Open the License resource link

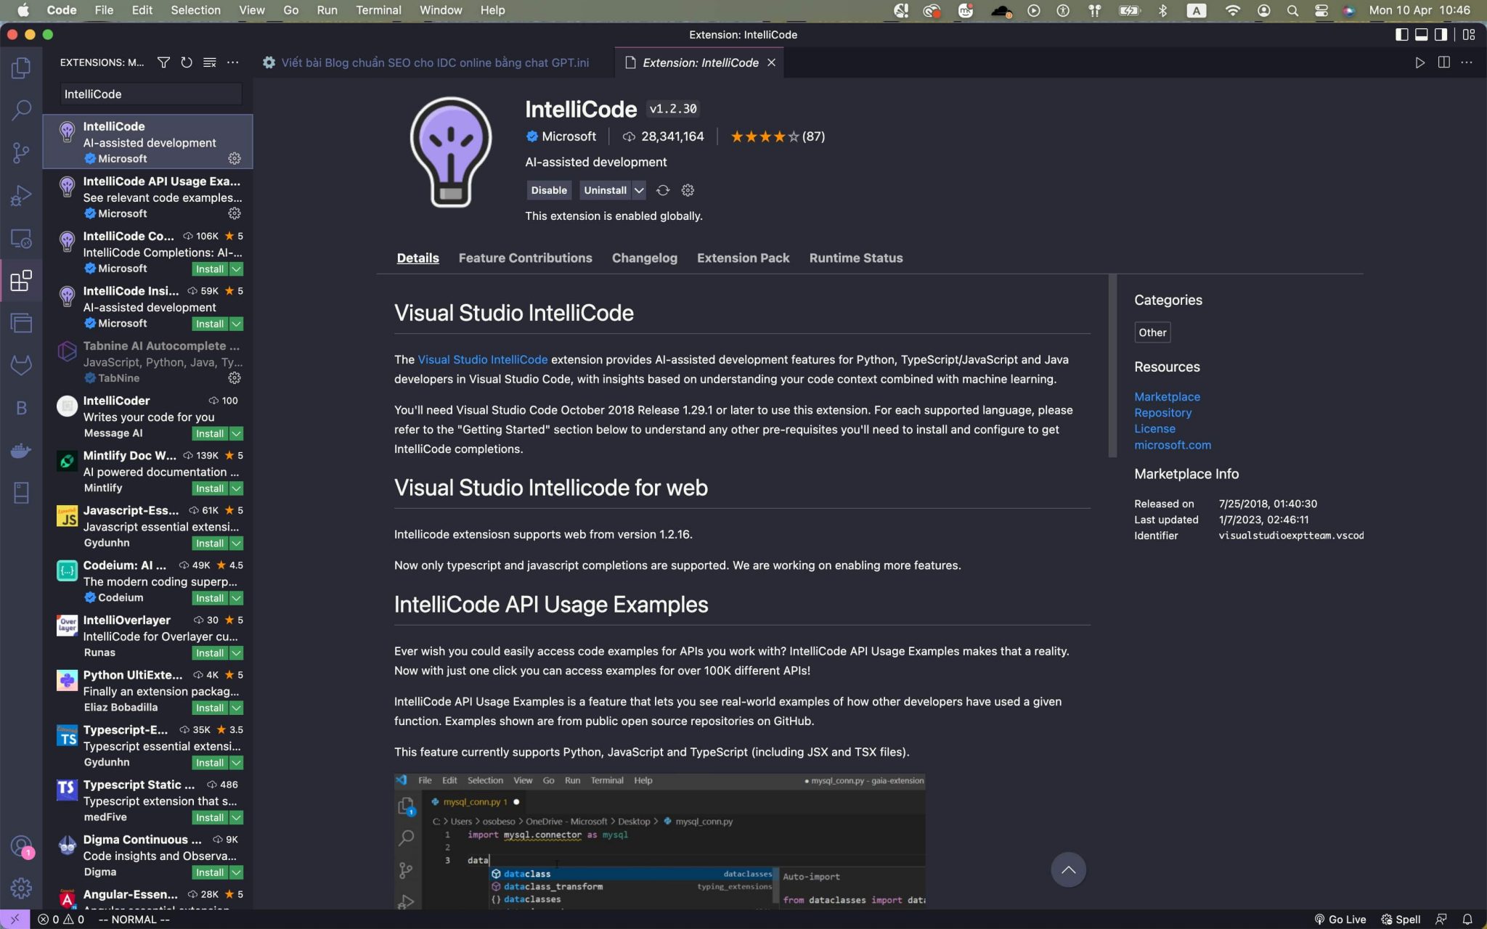pos(1154,428)
